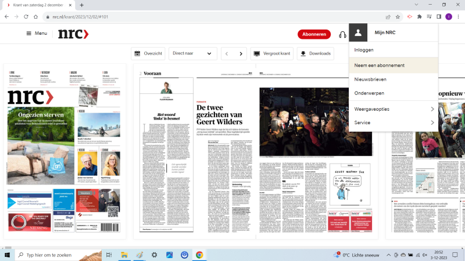
Task: Click the Mijn NRC profile icon
Action: (359, 33)
